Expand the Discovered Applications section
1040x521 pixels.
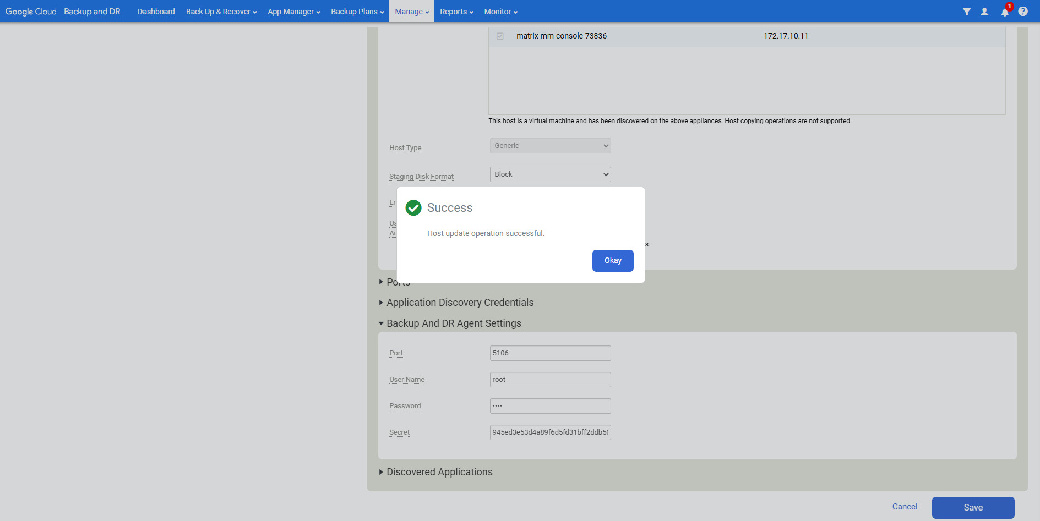point(439,472)
